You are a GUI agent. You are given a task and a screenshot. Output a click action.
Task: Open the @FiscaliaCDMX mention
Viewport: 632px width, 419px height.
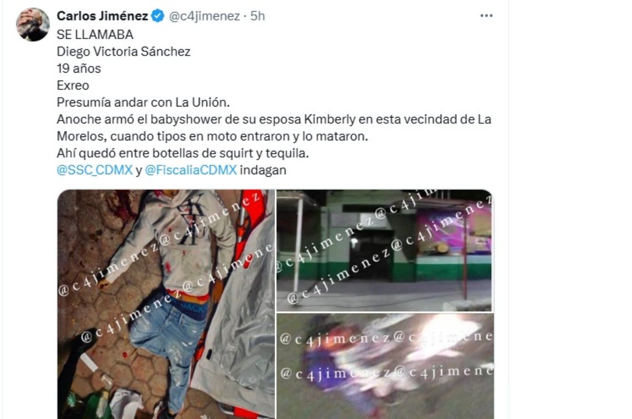[190, 170]
